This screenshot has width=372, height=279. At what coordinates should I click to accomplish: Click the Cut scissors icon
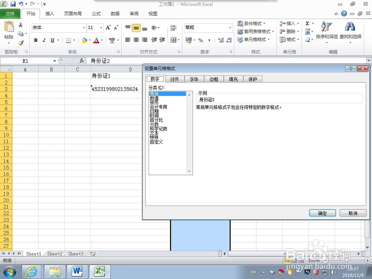(x=20, y=25)
